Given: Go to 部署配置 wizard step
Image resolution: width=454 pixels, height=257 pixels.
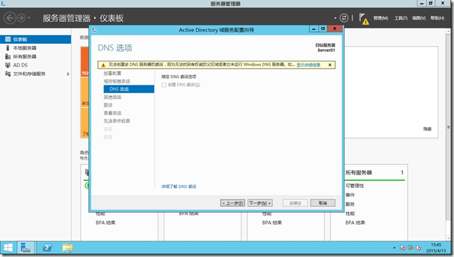Looking at the screenshot, I should coord(112,73).
